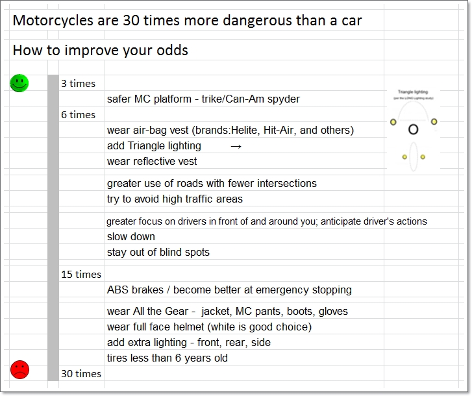Click the '30 times' cell

point(81,373)
